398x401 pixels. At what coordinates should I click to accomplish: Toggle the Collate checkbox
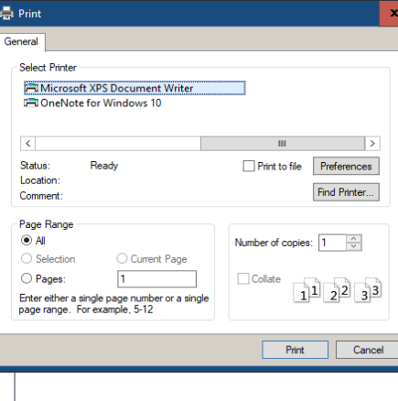pos(243,278)
